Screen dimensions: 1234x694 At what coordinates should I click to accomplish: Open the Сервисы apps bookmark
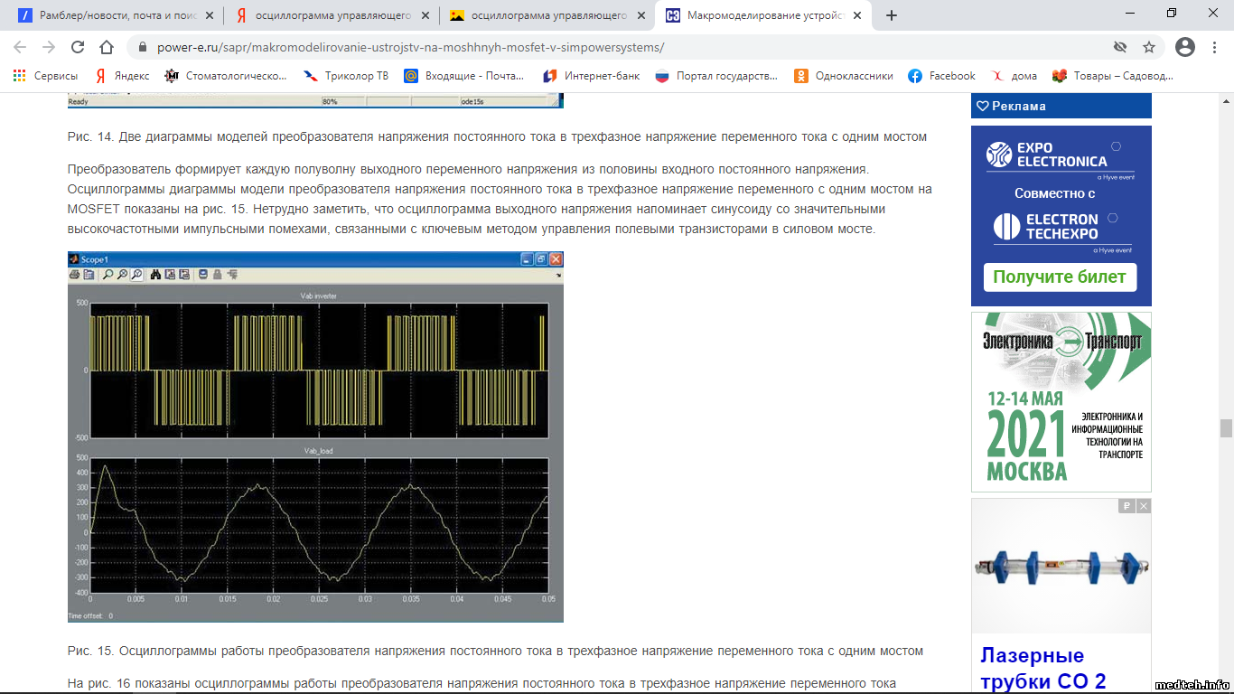[45, 76]
